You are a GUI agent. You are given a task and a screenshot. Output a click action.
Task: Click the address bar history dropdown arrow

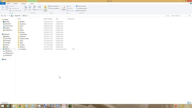(x=166, y=16)
